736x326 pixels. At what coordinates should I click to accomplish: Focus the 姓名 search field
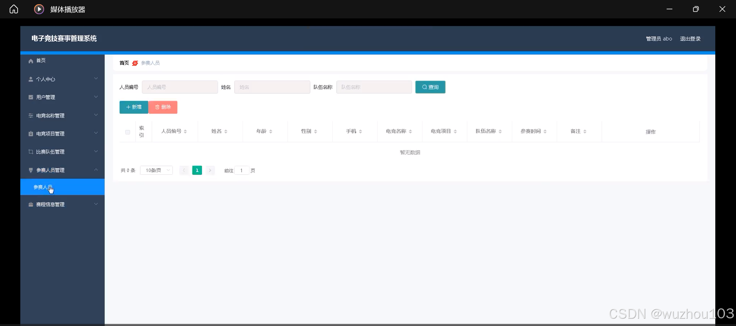pos(272,87)
